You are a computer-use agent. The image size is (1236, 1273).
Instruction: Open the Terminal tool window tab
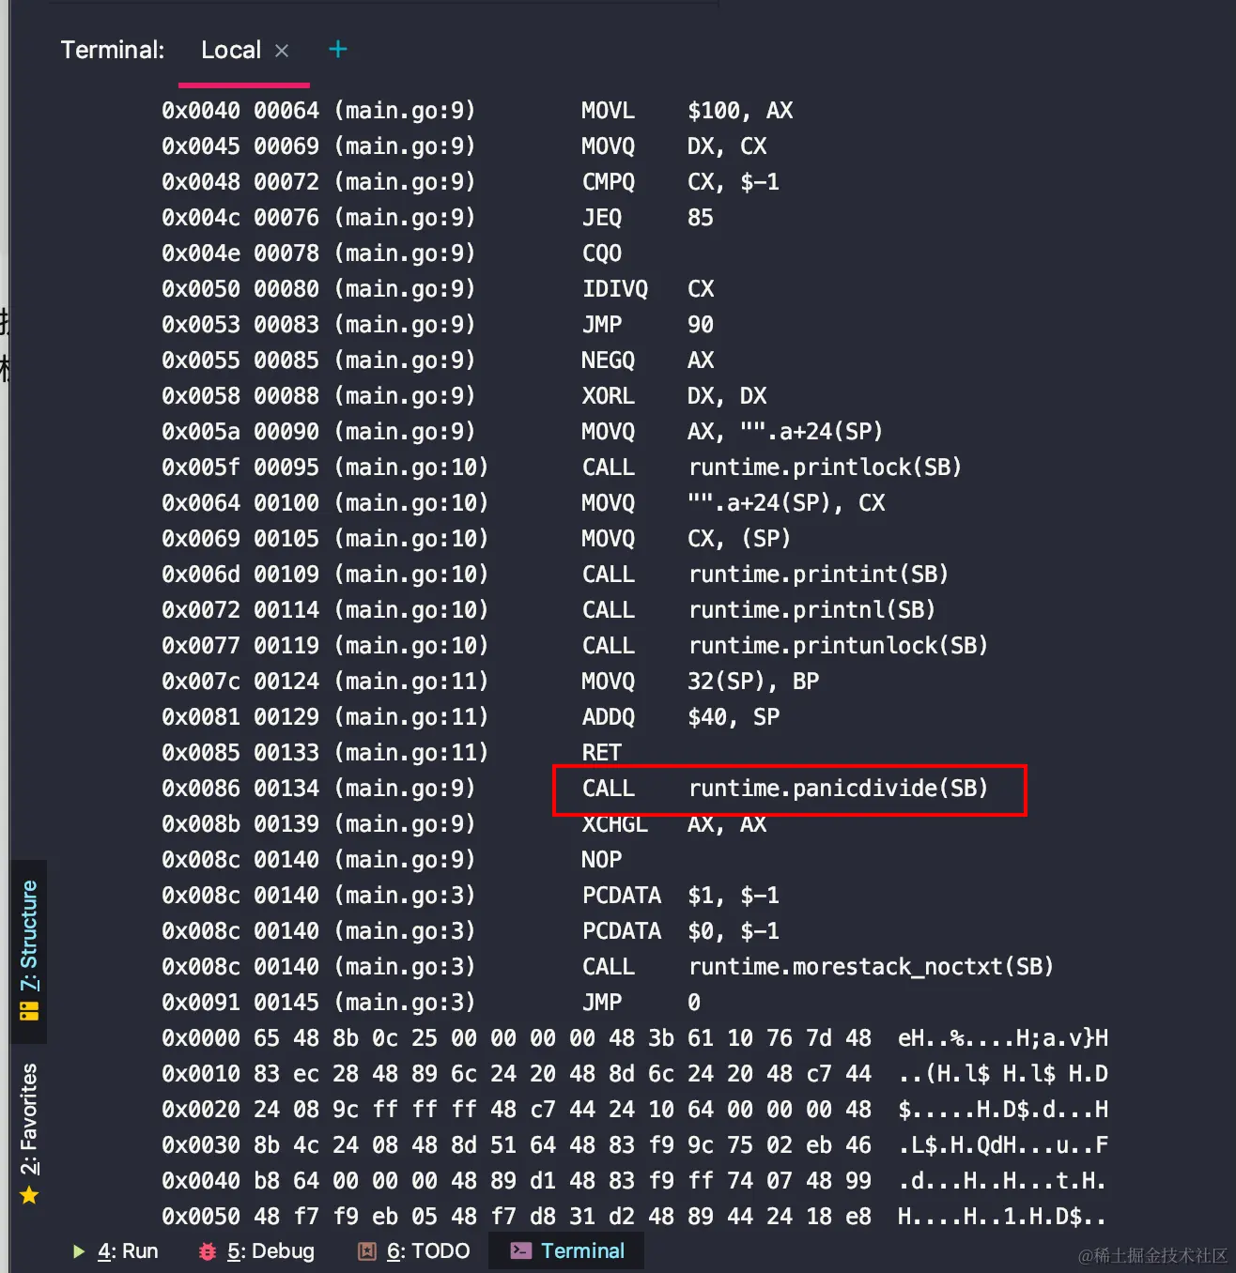(x=567, y=1251)
